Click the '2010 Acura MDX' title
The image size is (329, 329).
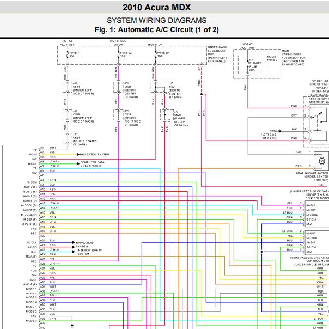click(157, 8)
